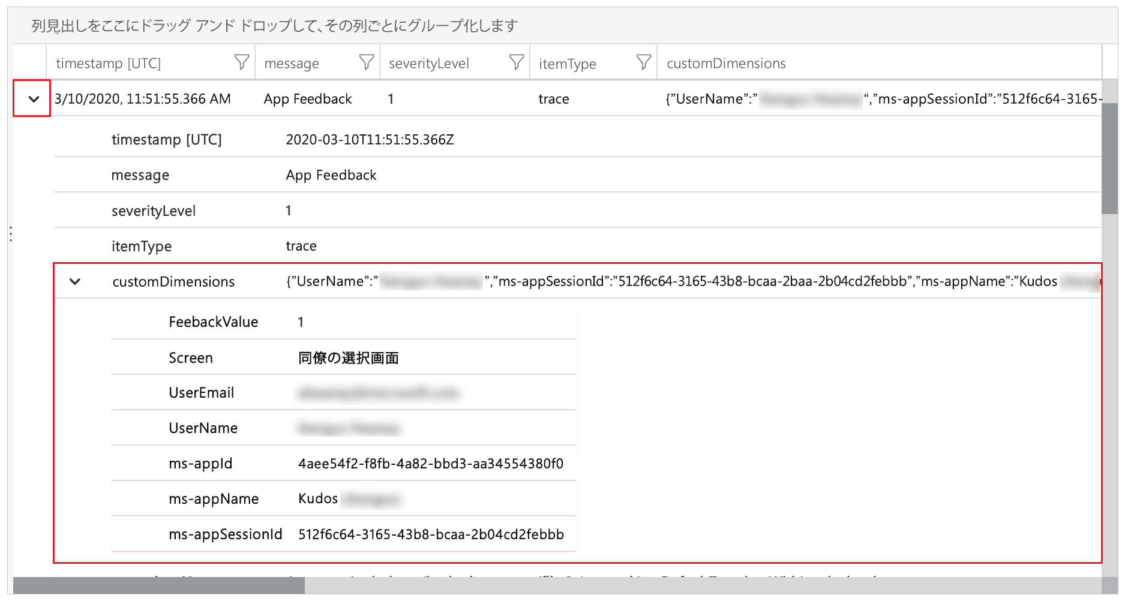Screen dimensions: 1128x604
Task: Open filter for message column
Action: click(366, 62)
